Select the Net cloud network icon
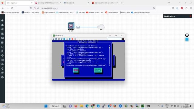This screenshot has width=194, height=109. point(101,26)
